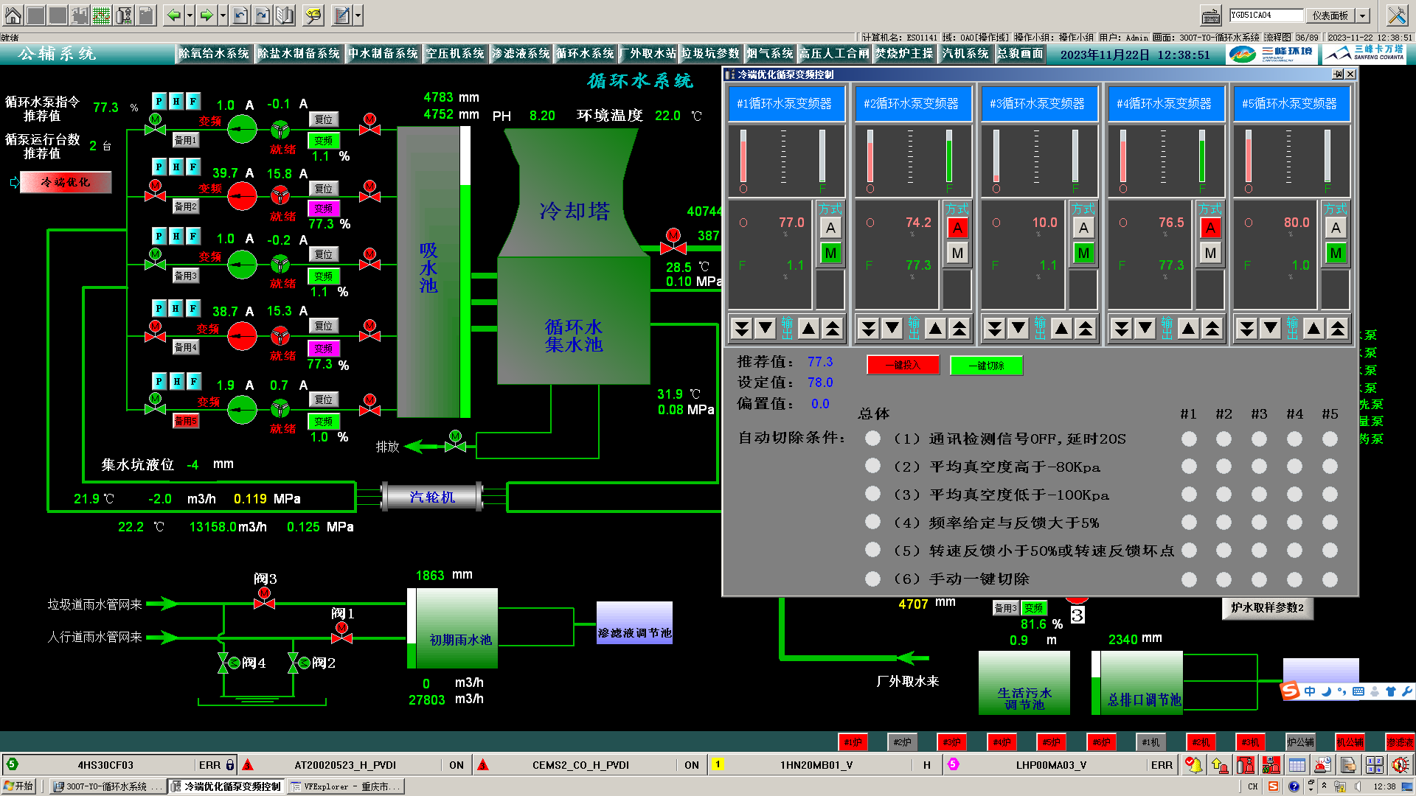Increase #1 inverter output with single up arrow
This screenshot has height=796, width=1416.
click(809, 328)
